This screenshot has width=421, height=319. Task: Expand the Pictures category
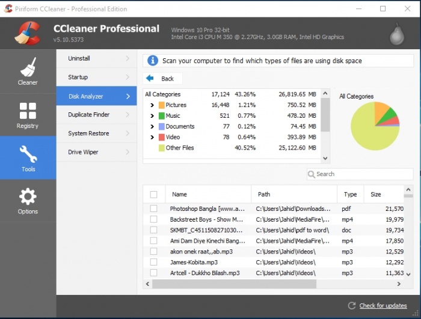(x=152, y=105)
